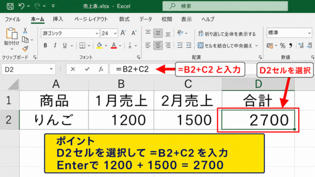
Task: Confirm formula entry with checkmark
Action: 87,69
